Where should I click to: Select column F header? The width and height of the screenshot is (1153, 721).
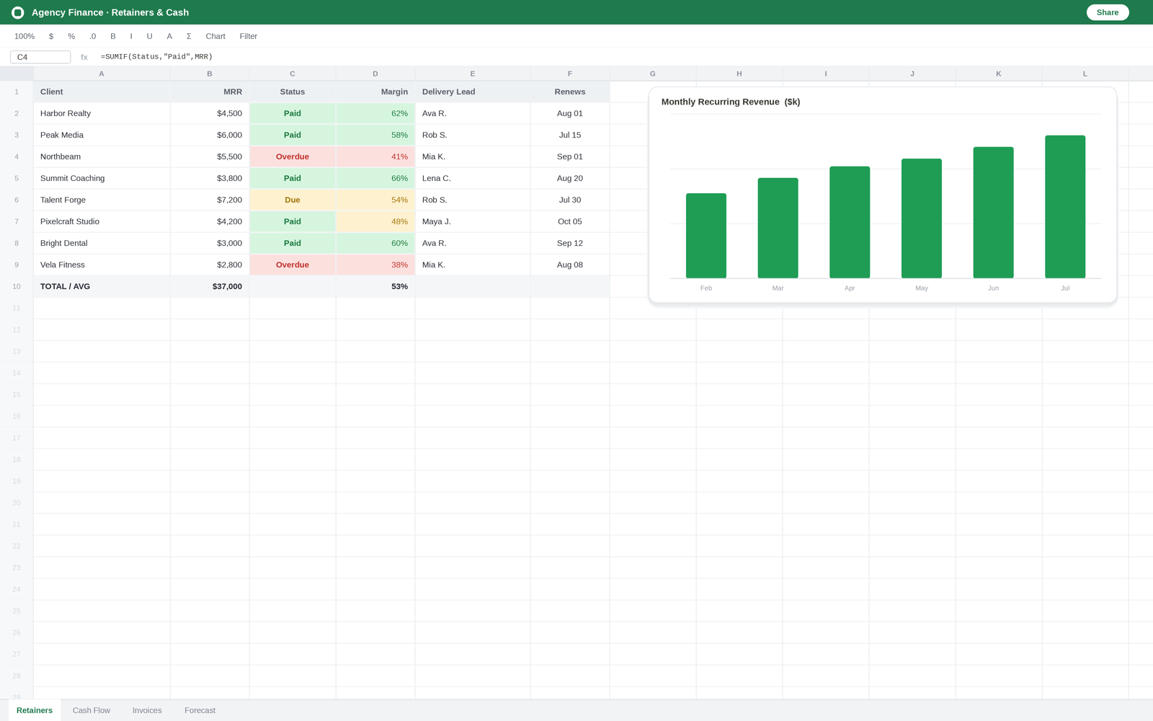570,74
